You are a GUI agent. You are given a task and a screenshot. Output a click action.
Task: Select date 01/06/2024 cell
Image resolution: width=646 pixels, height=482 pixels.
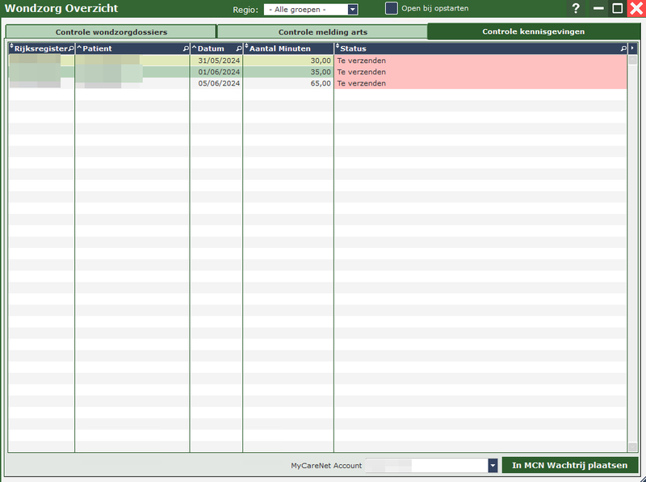(216, 72)
